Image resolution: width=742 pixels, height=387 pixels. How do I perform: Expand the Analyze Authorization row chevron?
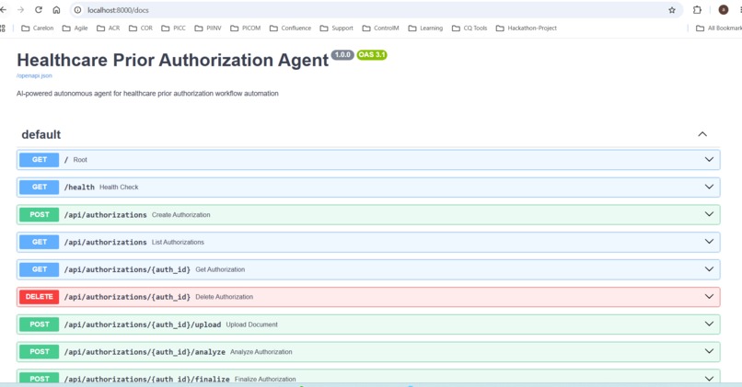point(709,351)
